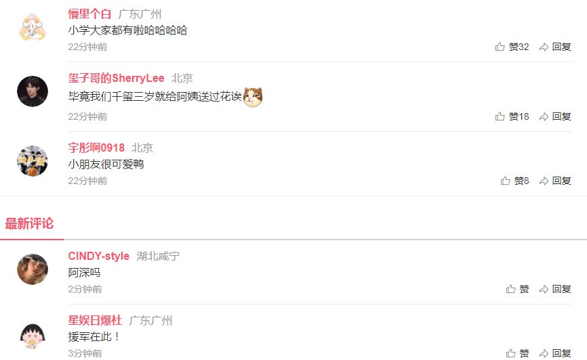Open 懵里个白's user profile link
587x360 pixels.
click(89, 14)
